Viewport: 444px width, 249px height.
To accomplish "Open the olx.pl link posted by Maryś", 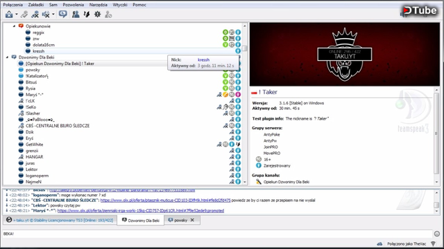I will (141, 210).
